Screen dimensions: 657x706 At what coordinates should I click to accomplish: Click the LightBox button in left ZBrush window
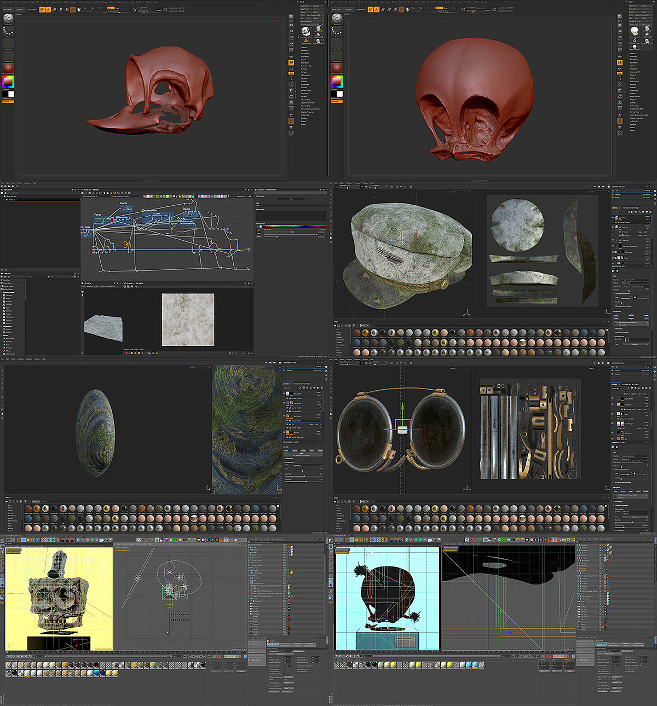coord(20,9)
